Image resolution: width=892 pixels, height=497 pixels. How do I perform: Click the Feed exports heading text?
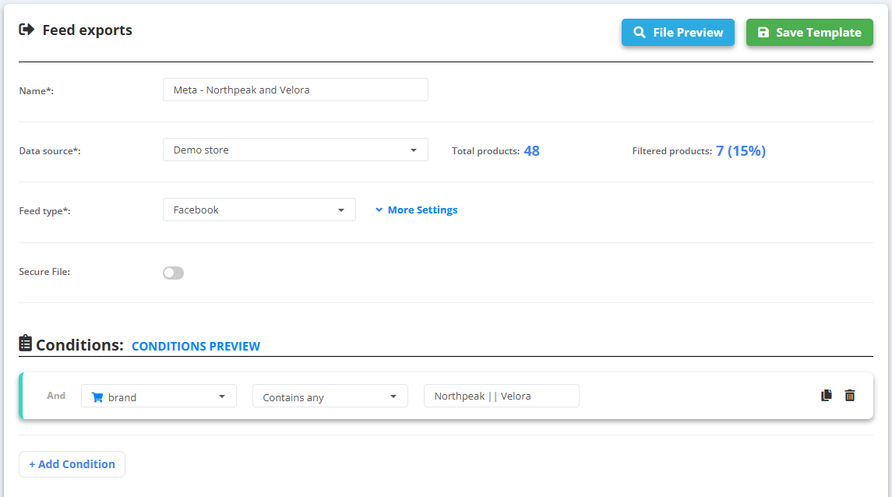point(87,30)
